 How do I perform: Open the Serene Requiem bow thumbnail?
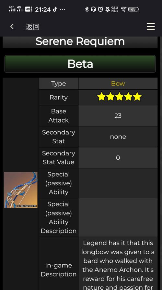pyautogui.click(x=21, y=190)
